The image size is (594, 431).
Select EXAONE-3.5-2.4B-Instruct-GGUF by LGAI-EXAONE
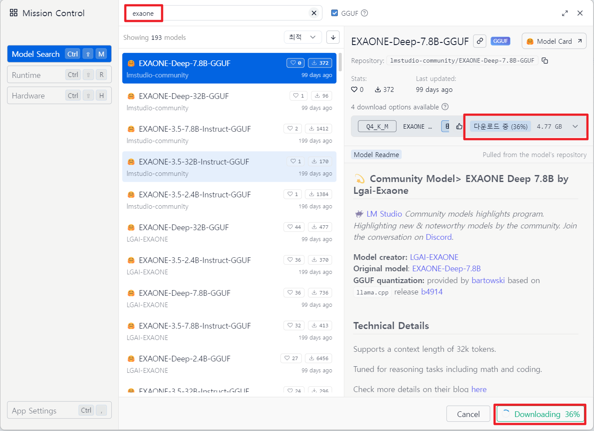[229, 265]
